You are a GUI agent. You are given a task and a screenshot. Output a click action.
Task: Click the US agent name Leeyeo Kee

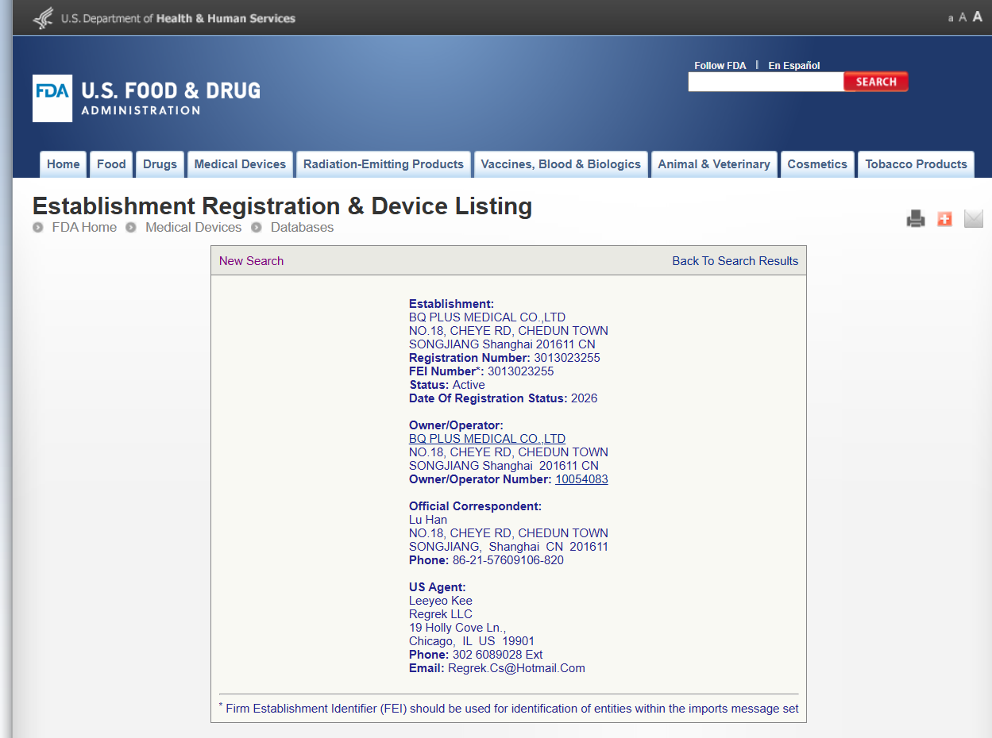tap(441, 601)
